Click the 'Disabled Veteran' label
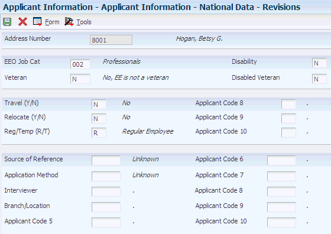This screenshot has width=331, height=234. click(255, 77)
